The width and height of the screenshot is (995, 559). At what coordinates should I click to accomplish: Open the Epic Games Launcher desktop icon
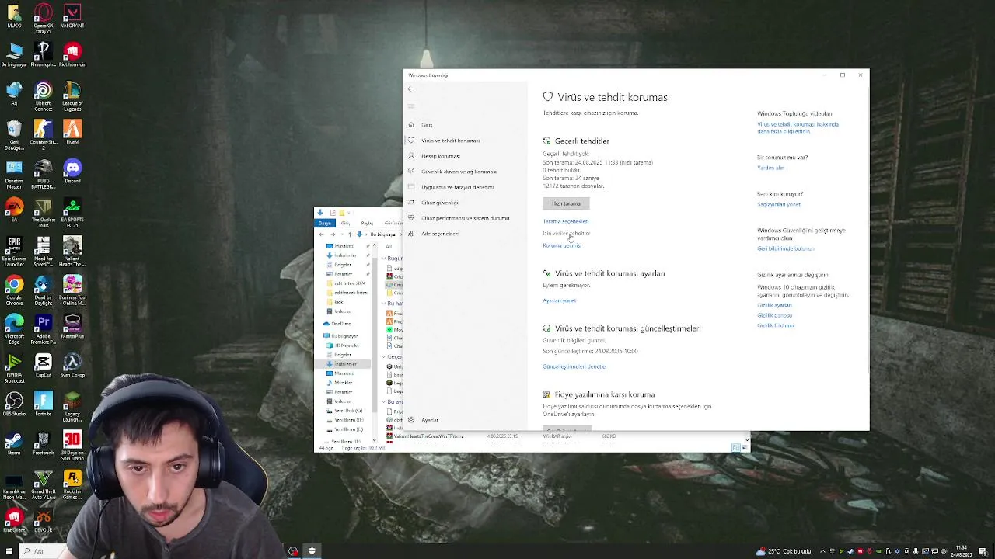pyautogui.click(x=14, y=252)
